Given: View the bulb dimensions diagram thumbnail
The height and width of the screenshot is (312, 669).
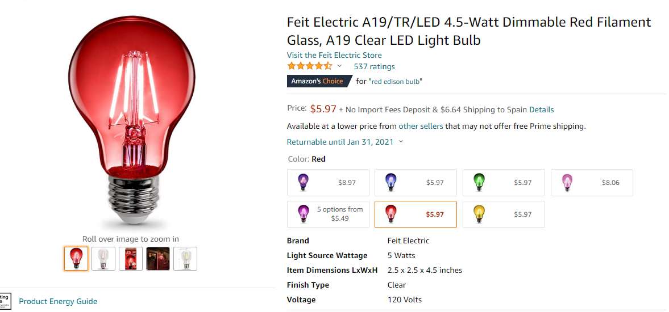Looking at the screenshot, I should [x=185, y=259].
